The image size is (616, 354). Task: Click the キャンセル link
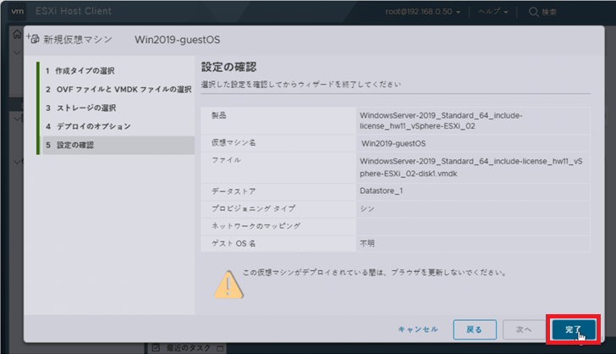click(418, 329)
